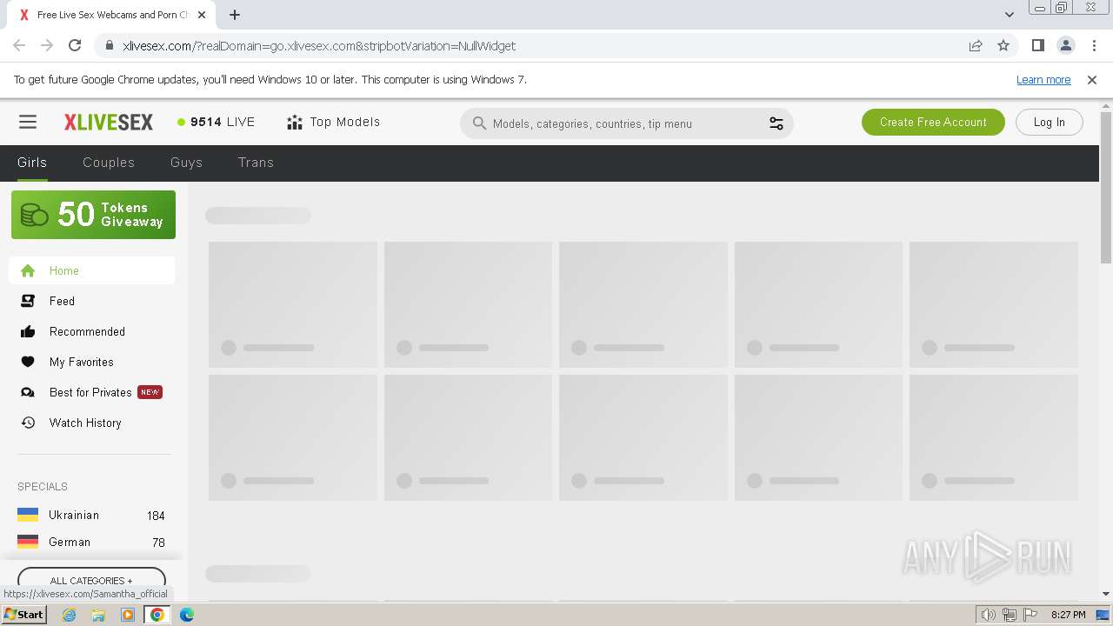Click the share page icon in address bar

click(x=976, y=45)
